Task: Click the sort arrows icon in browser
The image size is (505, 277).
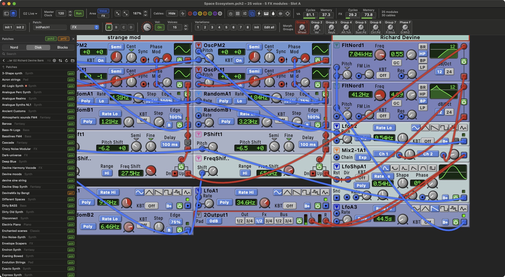Action: (60, 60)
